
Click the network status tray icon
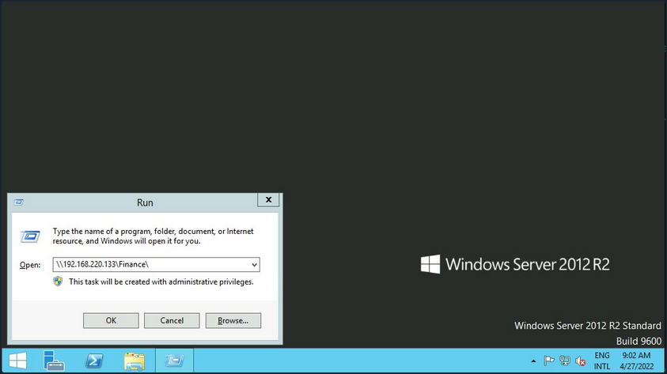coord(565,361)
